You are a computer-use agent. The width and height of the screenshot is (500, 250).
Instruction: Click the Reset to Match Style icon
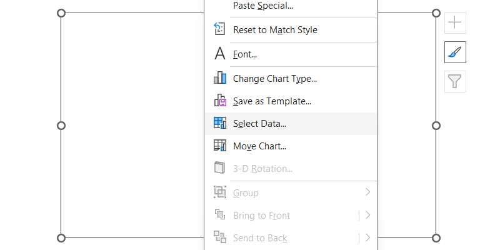click(219, 29)
